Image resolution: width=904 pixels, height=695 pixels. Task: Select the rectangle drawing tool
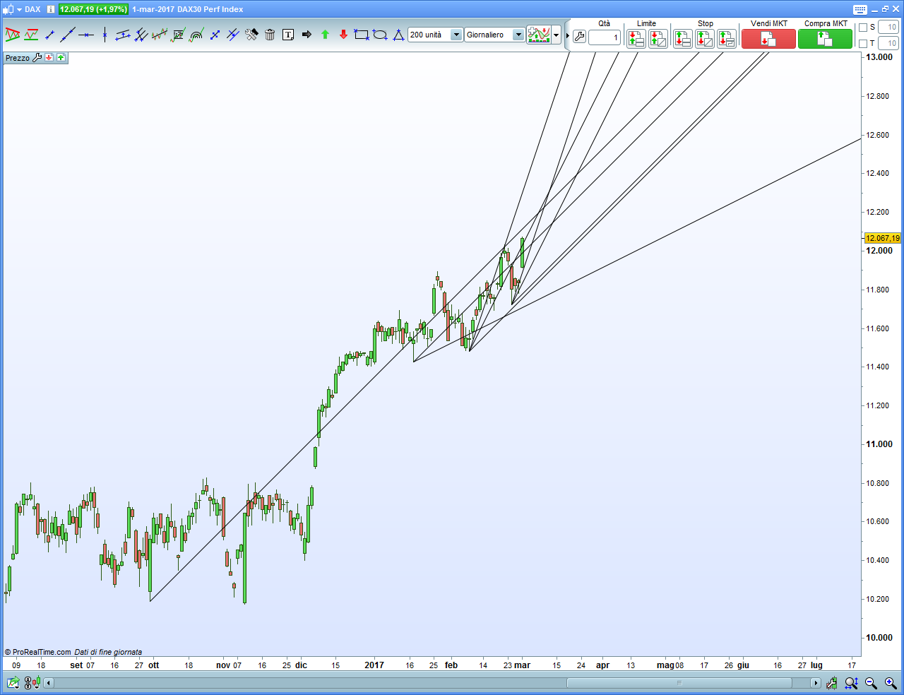(x=362, y=35)
